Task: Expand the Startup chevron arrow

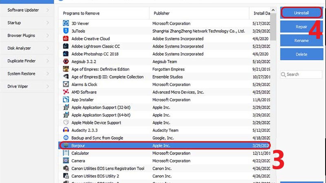Action: 48,23
